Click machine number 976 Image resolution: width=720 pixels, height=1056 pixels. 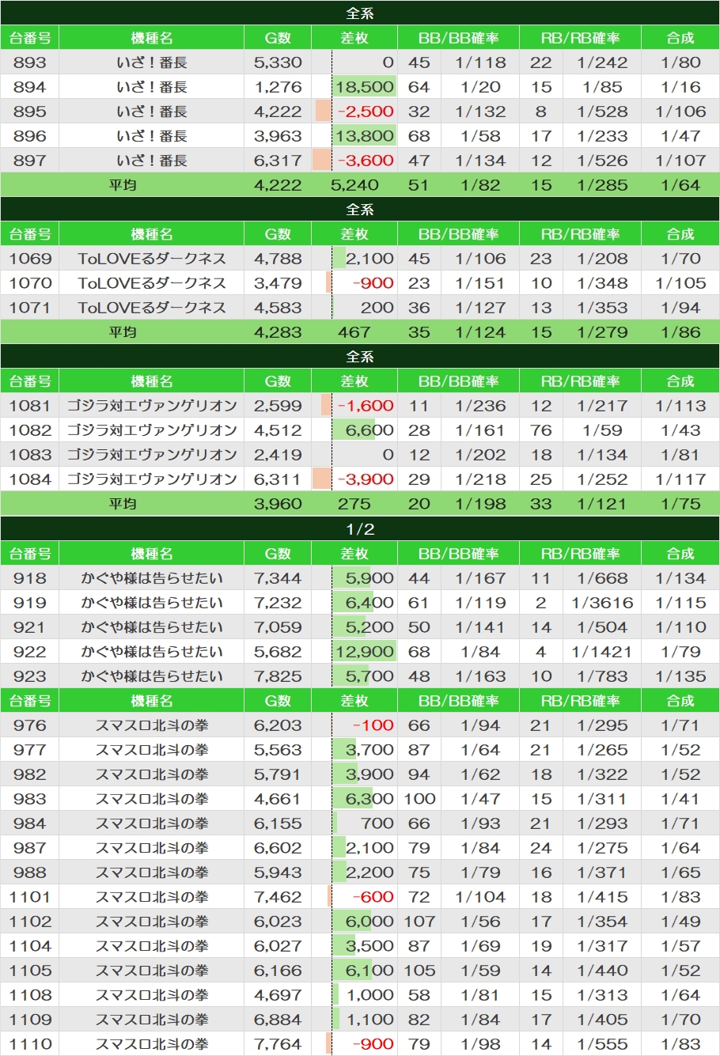pyautogui.click(x=29, y=725)
